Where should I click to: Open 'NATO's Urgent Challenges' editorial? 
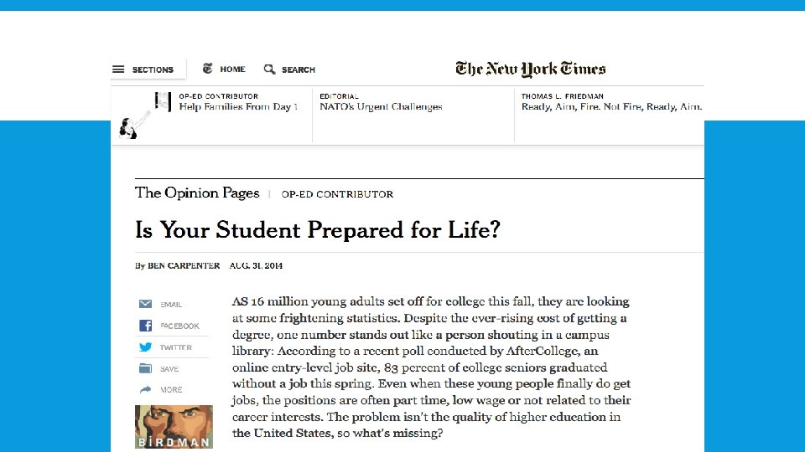(x=381, y=107)
